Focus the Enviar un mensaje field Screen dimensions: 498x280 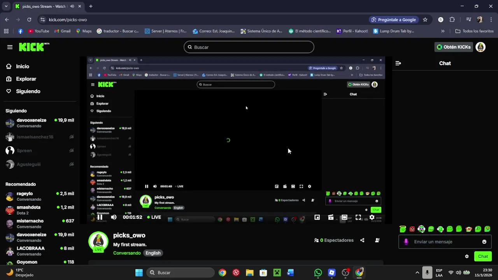click(x=445, y=241)
